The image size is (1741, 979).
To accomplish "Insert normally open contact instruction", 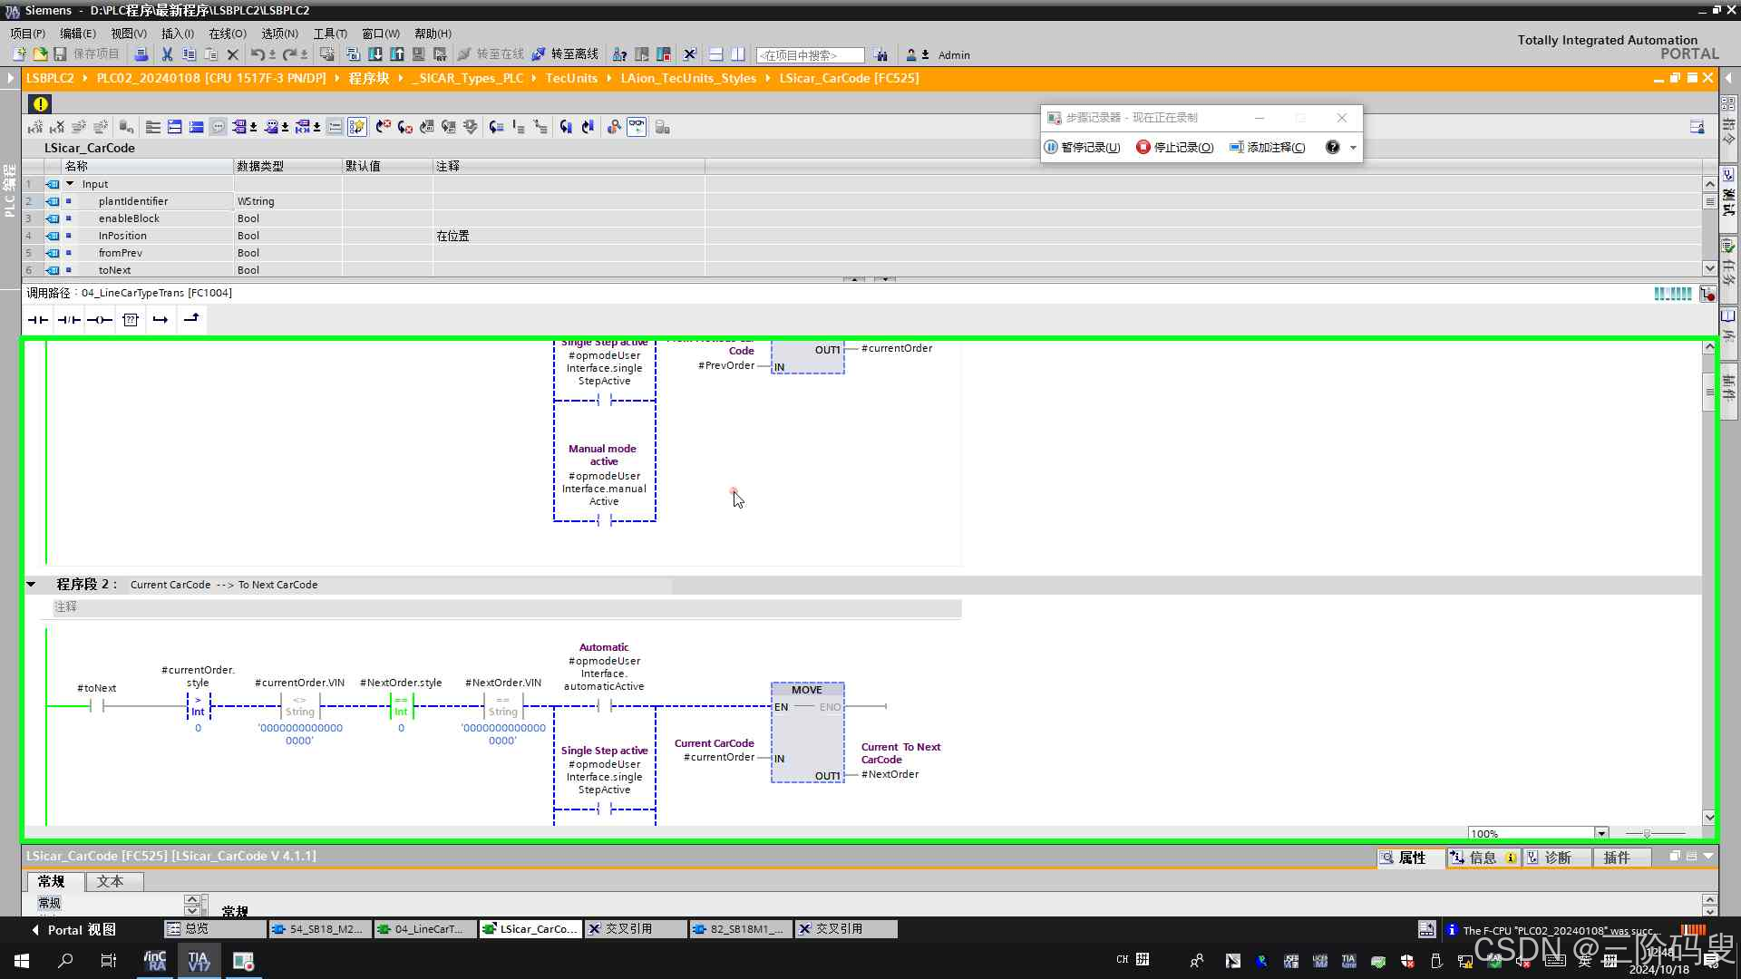I will (38, 319).
